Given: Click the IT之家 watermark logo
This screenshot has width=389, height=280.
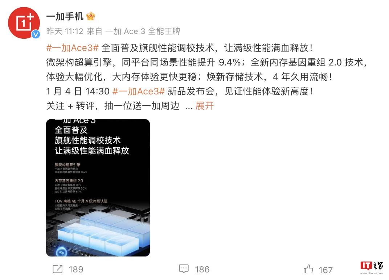Looking at the screenshot, I should tap(371, 266).
